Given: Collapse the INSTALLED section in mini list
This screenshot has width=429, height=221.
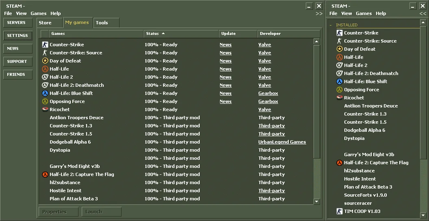Looking at the screenshot, I should (331, 25).
